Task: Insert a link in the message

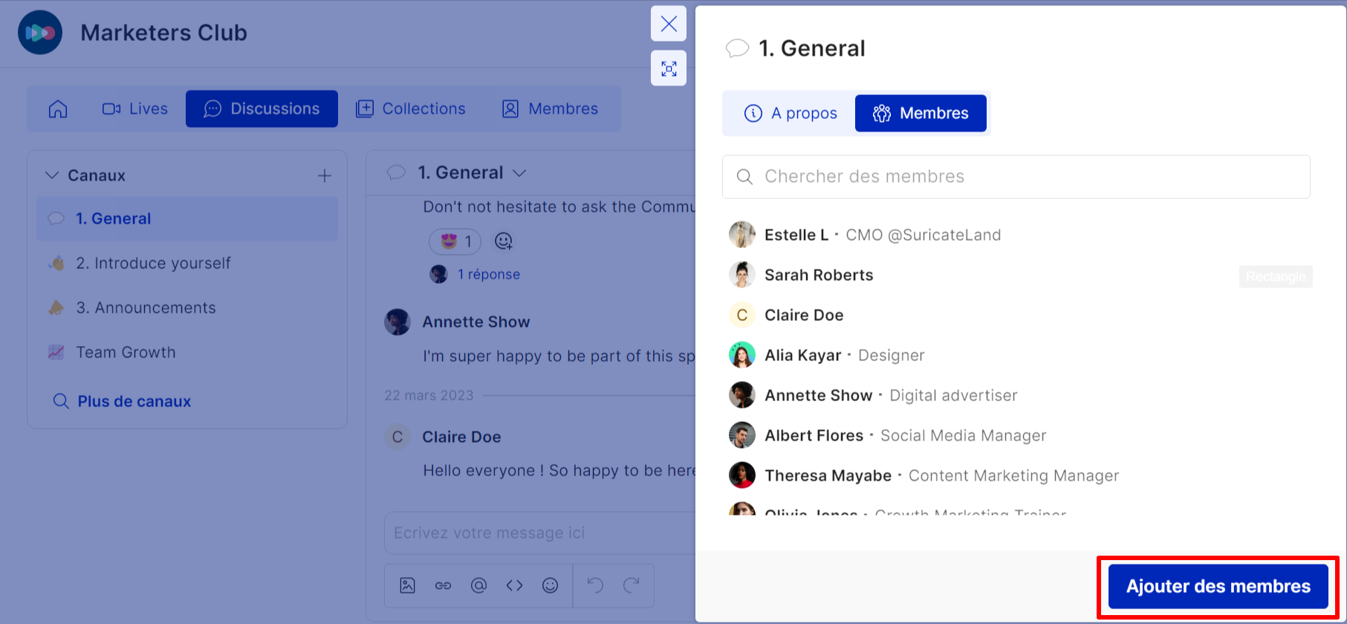Action: [443, 585]
